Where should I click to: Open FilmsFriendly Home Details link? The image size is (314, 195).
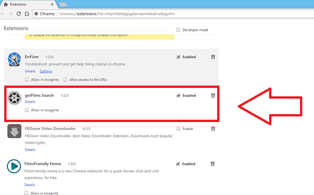pos(29,185)
